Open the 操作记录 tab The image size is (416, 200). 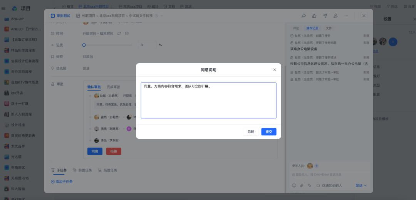312,28
